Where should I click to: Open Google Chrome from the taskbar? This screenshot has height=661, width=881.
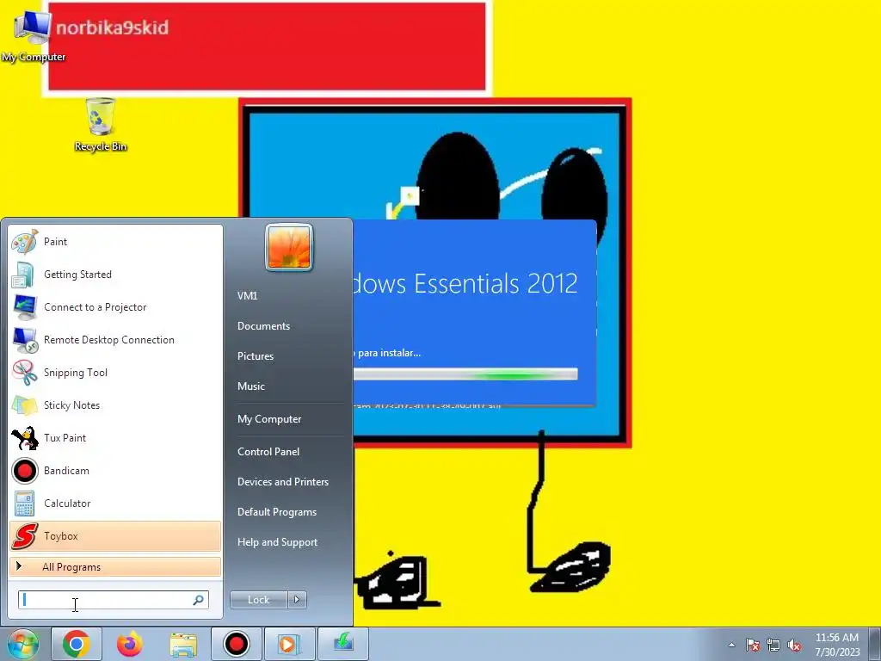click(x=77, y=644)
